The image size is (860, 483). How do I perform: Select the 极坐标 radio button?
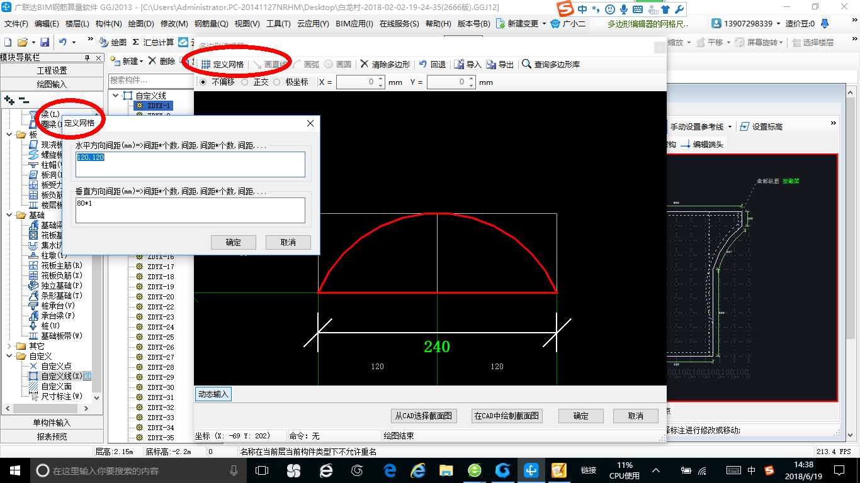pos(276,82)
